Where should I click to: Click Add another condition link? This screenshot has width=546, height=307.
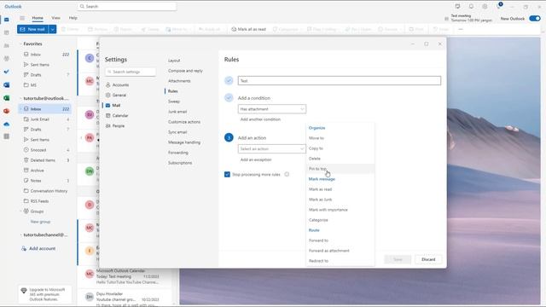click(260, 119)
